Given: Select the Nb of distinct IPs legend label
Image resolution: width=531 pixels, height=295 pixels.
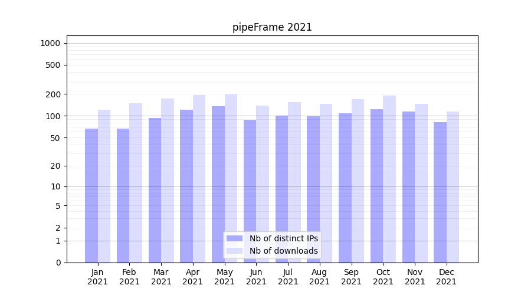Looking at the screenshot, I should [283, 238].
